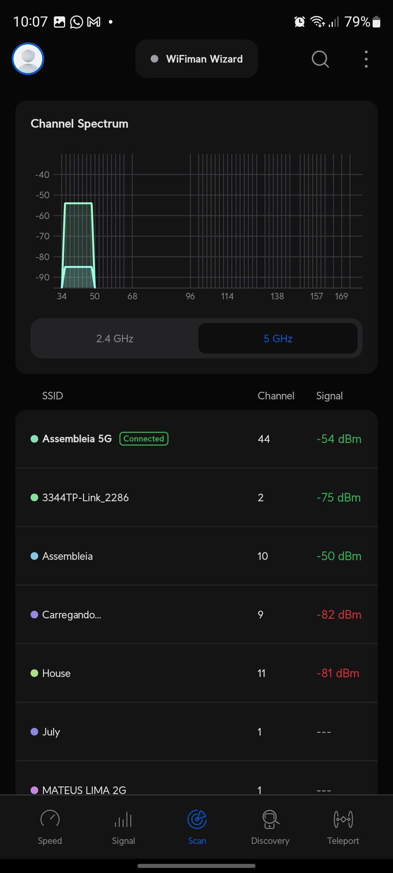Tap the Connected badge on Assembleia 5G
This screenshot has height=873, width=393.
point(144,439)
